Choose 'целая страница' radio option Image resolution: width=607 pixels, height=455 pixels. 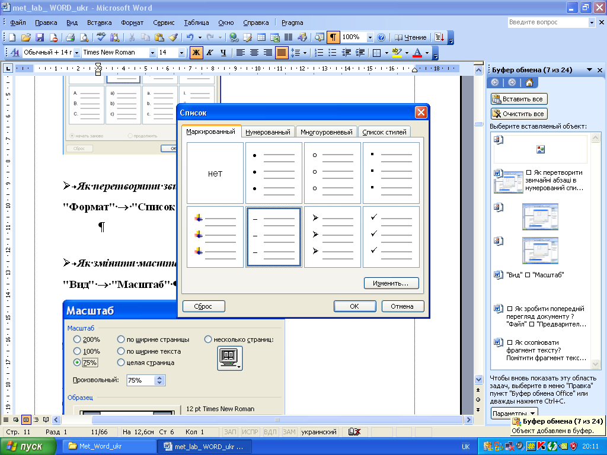pyautogui.click(x=121, y=363)
